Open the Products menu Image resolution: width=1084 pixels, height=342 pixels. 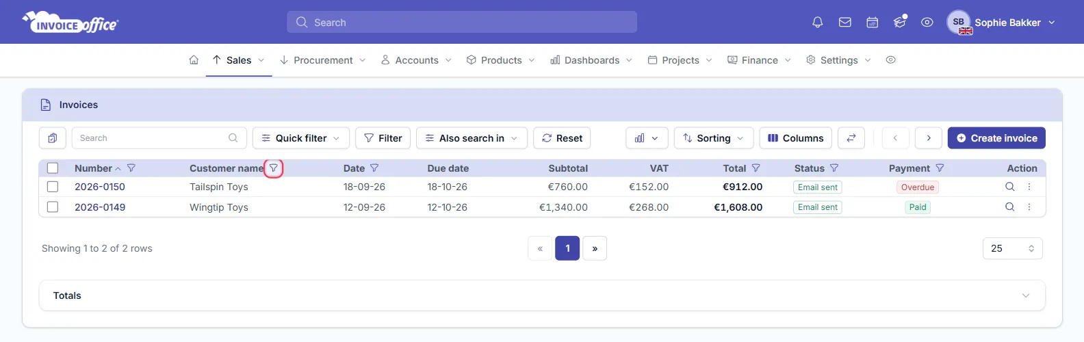point(501,60)
